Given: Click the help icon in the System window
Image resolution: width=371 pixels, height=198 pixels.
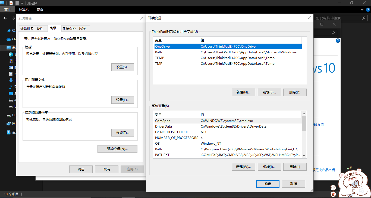Looking at the screenshot, I should point(338,41).
